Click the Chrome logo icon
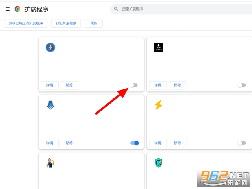The width and height of the screenshot is (252, 189). (x=17, y=9)
